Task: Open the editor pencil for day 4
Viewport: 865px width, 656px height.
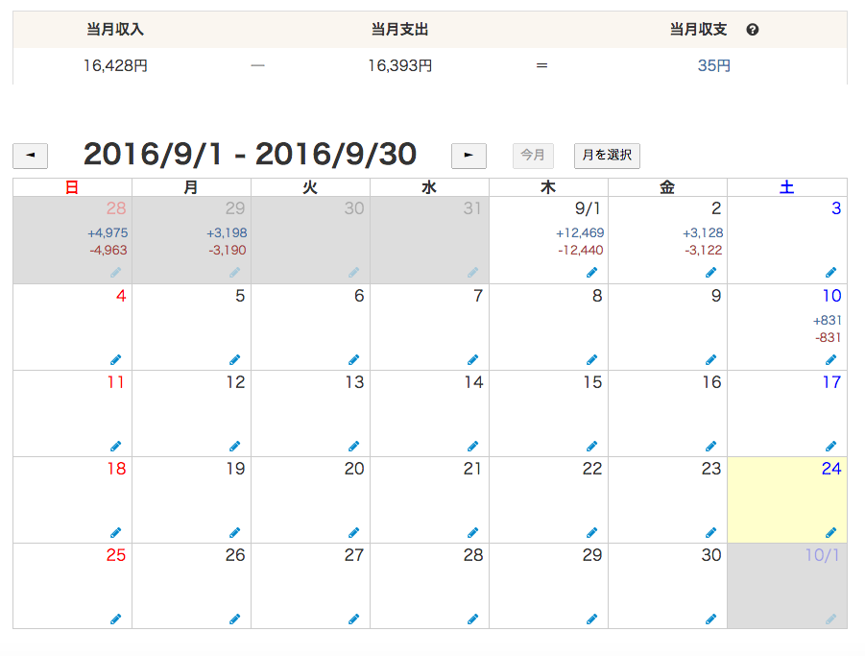Action: 116,360
